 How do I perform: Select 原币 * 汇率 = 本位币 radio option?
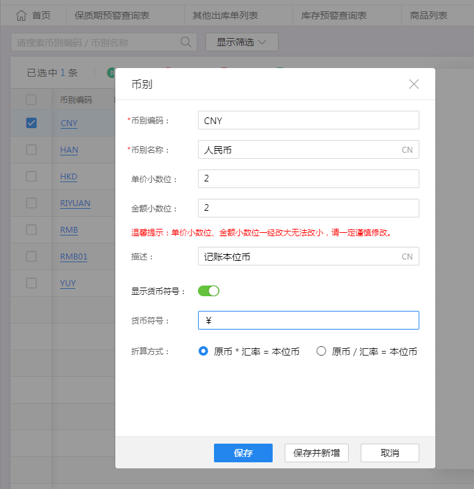(x=204, y=351)
